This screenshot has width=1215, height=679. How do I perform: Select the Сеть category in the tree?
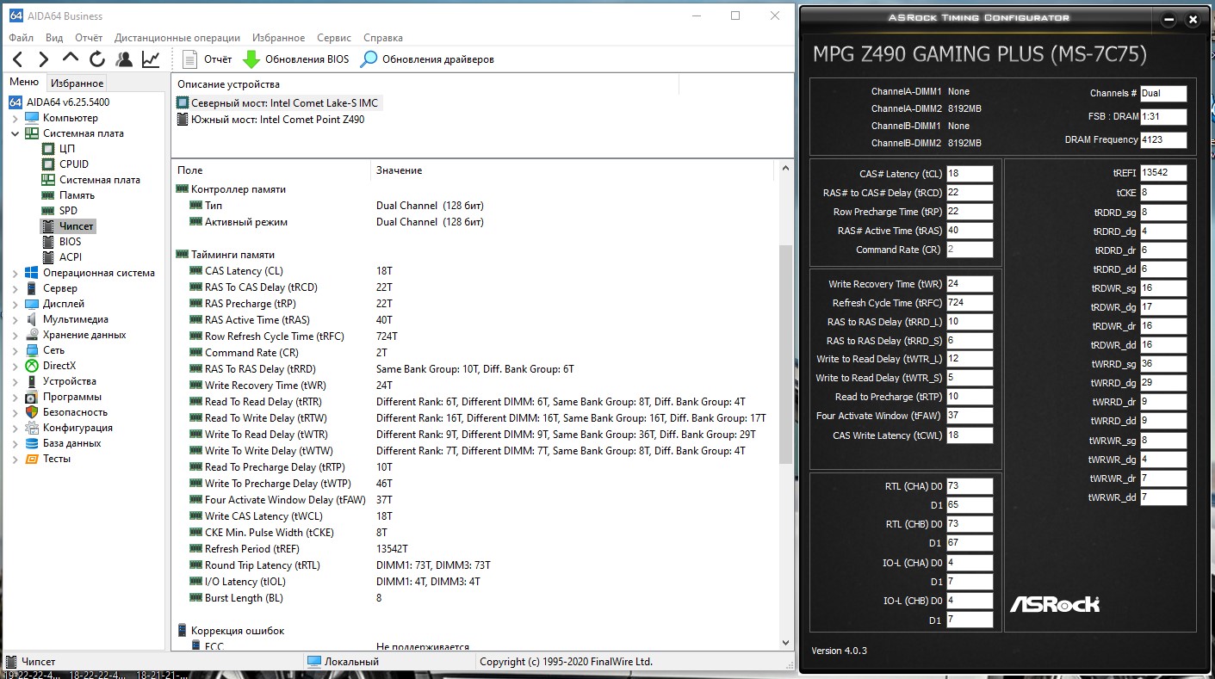(53, 350)
